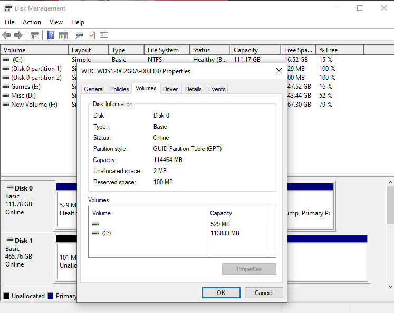Click the Disk 0 icon in graphical view
Image resolution: width=394 pixels, height=313 pixels.
coord(10,187)
